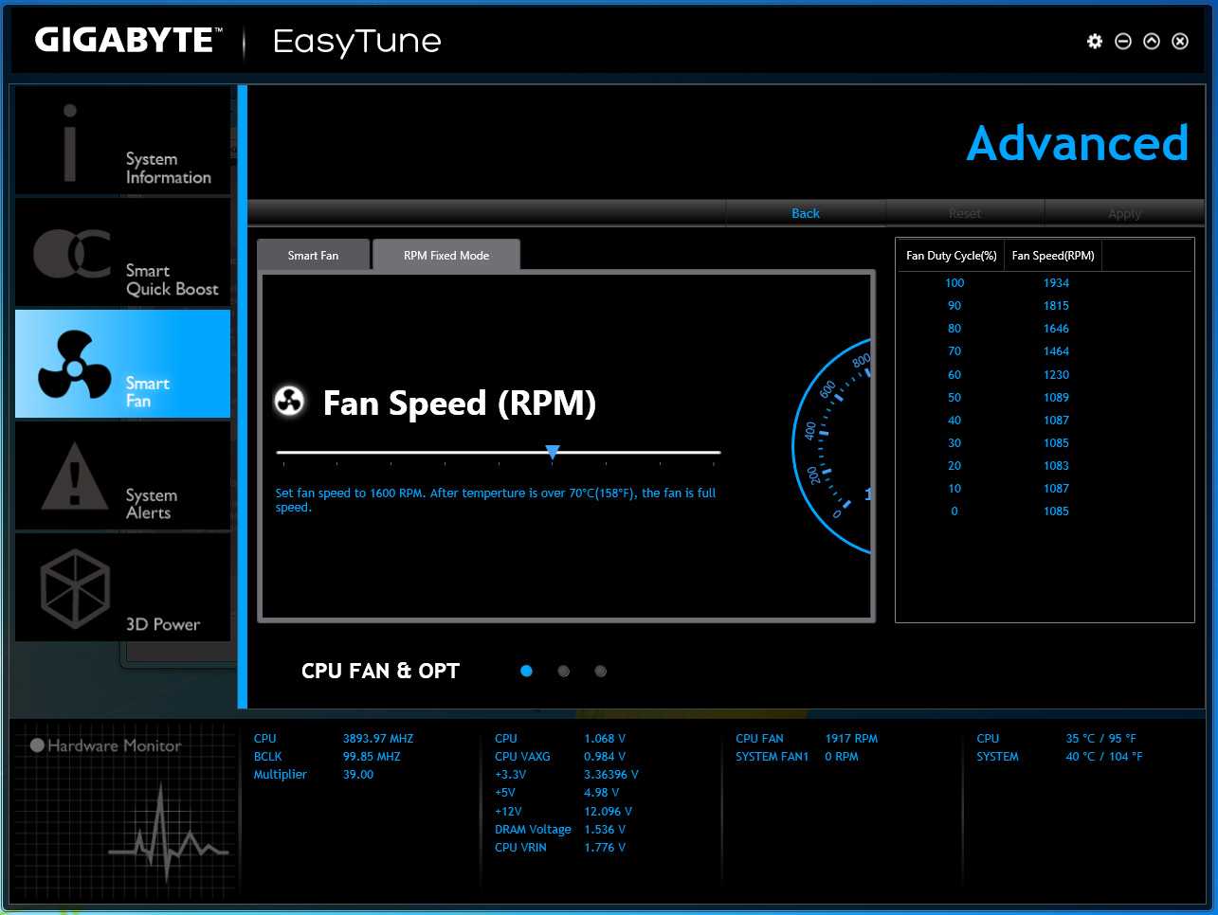Switch to RPM Fixed Mode tab

coord(446,256)
